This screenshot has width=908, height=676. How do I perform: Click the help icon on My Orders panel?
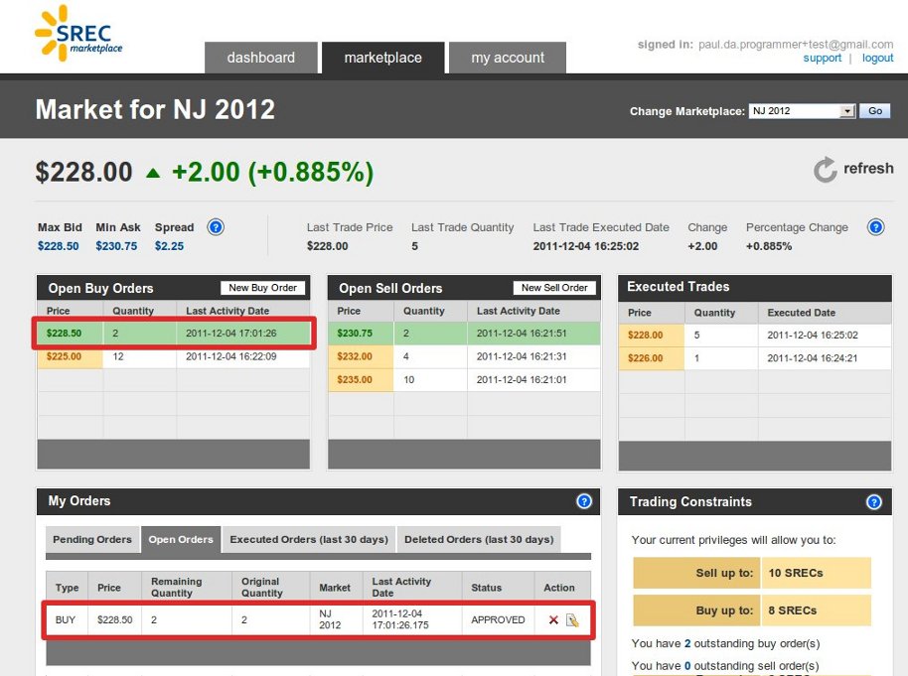[584, 502]
